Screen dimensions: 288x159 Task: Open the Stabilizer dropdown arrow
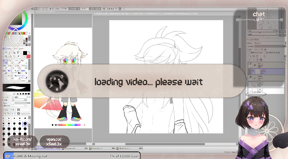120,8
